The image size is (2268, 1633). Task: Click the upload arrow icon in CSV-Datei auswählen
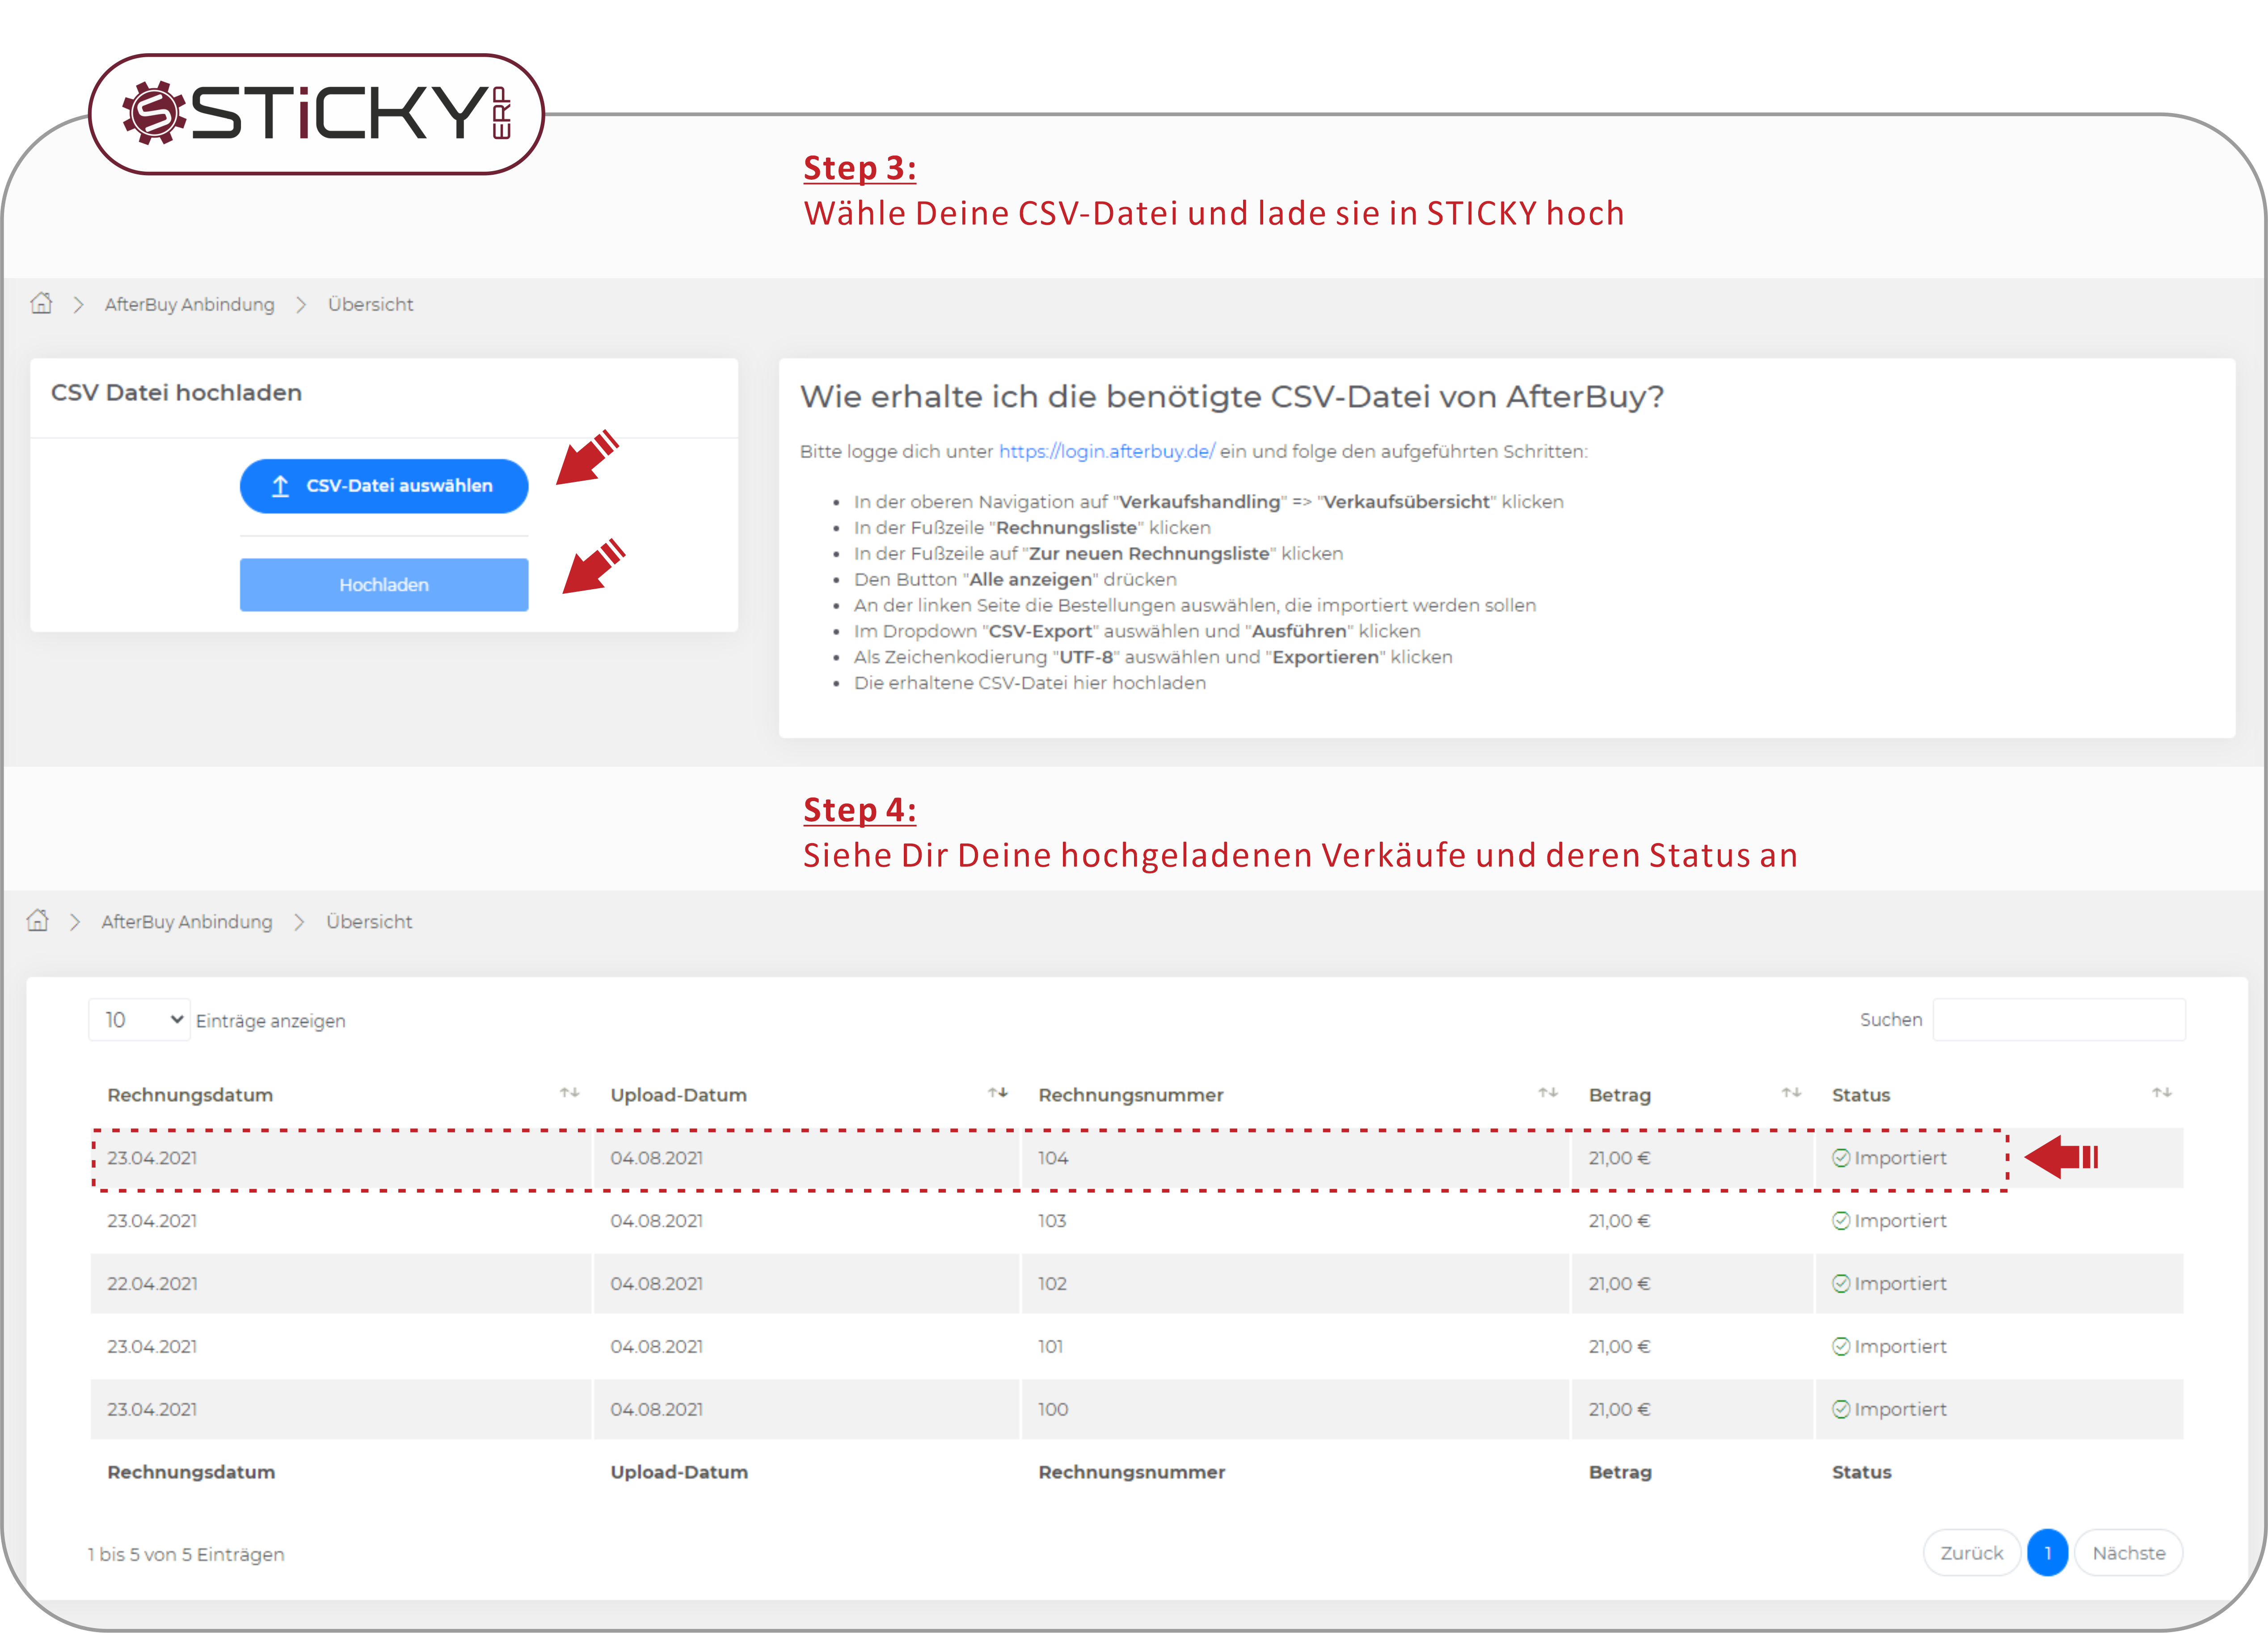point(281,486)
